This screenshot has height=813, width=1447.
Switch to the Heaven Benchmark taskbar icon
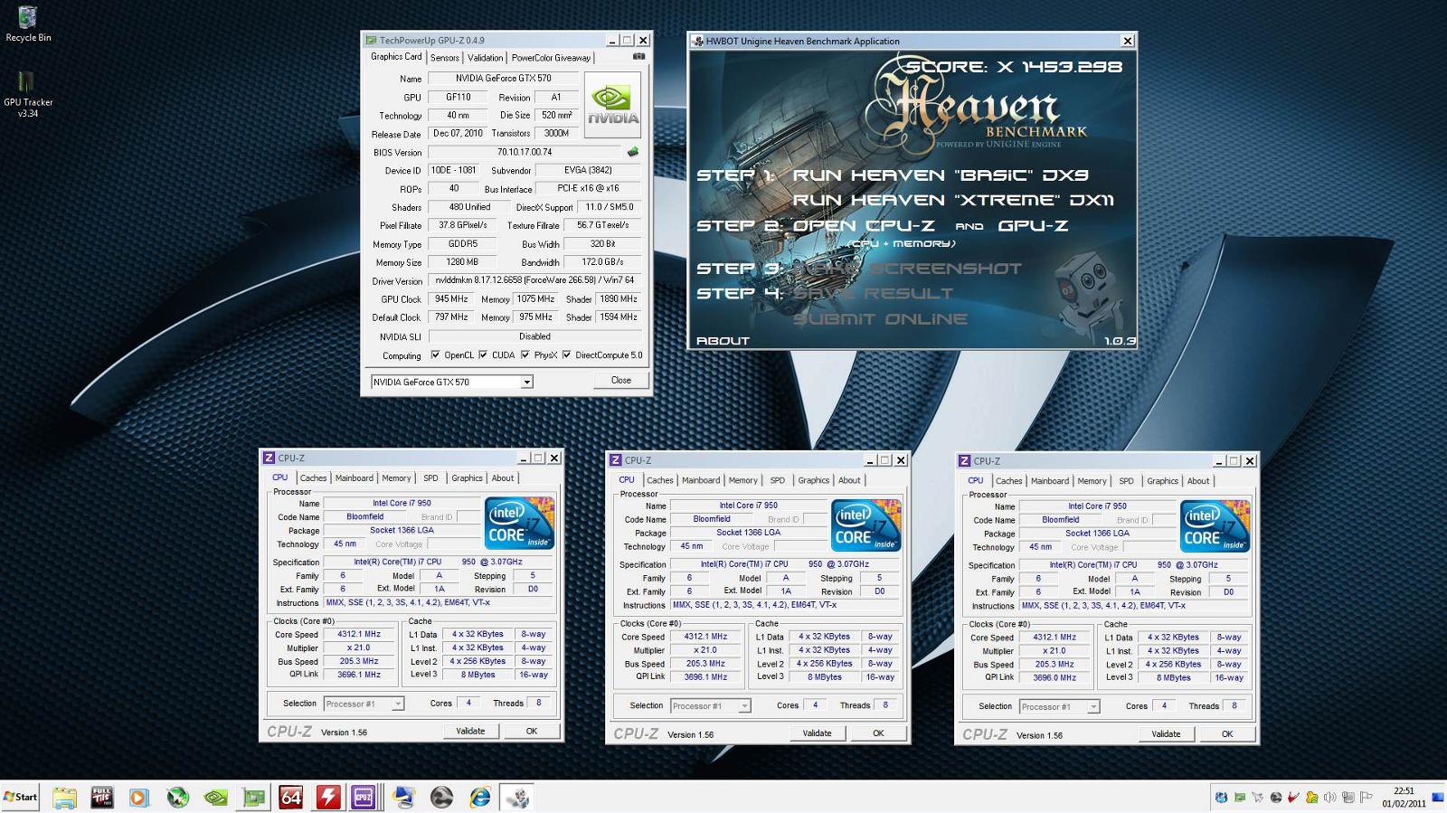click(517, 797)
